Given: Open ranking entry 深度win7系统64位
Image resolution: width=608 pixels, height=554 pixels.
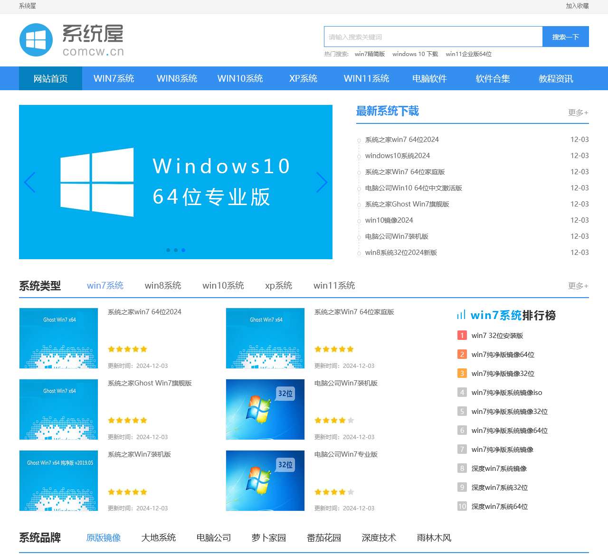Looking at the screenshot, I should (x=500, y=507).
